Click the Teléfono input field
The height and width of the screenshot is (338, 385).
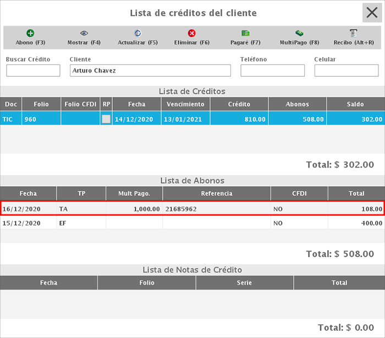coord(272,71)
